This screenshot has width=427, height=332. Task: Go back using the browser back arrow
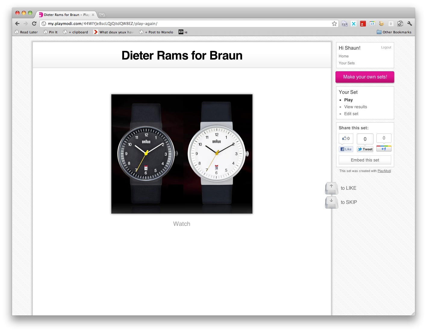tap(17, 23)
